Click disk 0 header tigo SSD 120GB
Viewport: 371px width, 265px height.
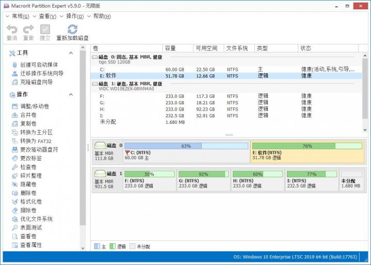(x=227, y=59)
